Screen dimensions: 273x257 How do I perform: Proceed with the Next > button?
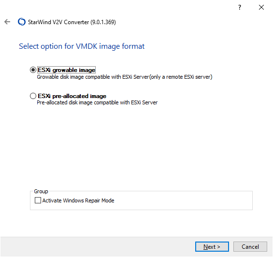(212, 246)
